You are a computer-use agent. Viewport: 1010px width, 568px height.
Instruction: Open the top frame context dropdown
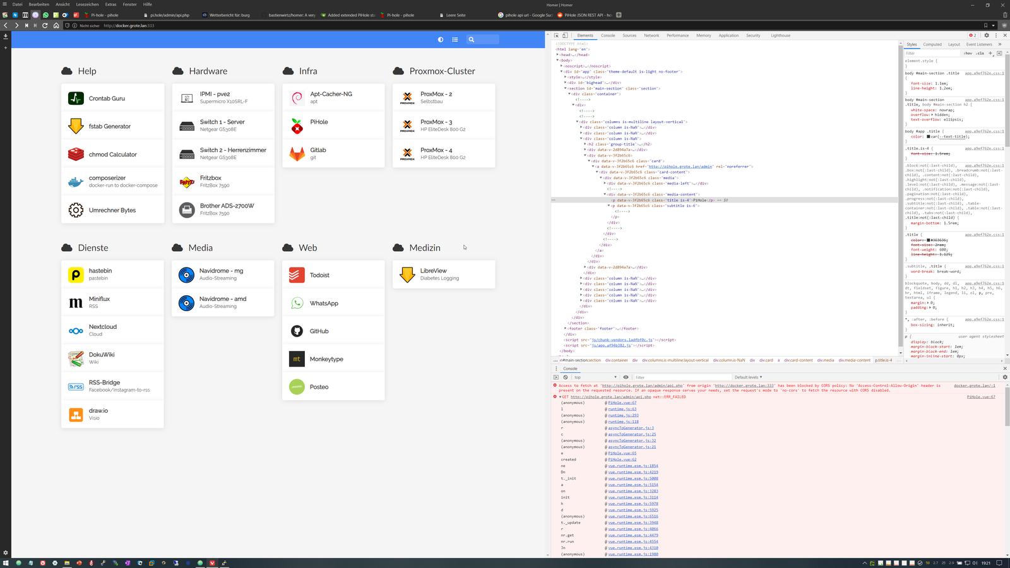pyautogui.click(x=597, y=377)
